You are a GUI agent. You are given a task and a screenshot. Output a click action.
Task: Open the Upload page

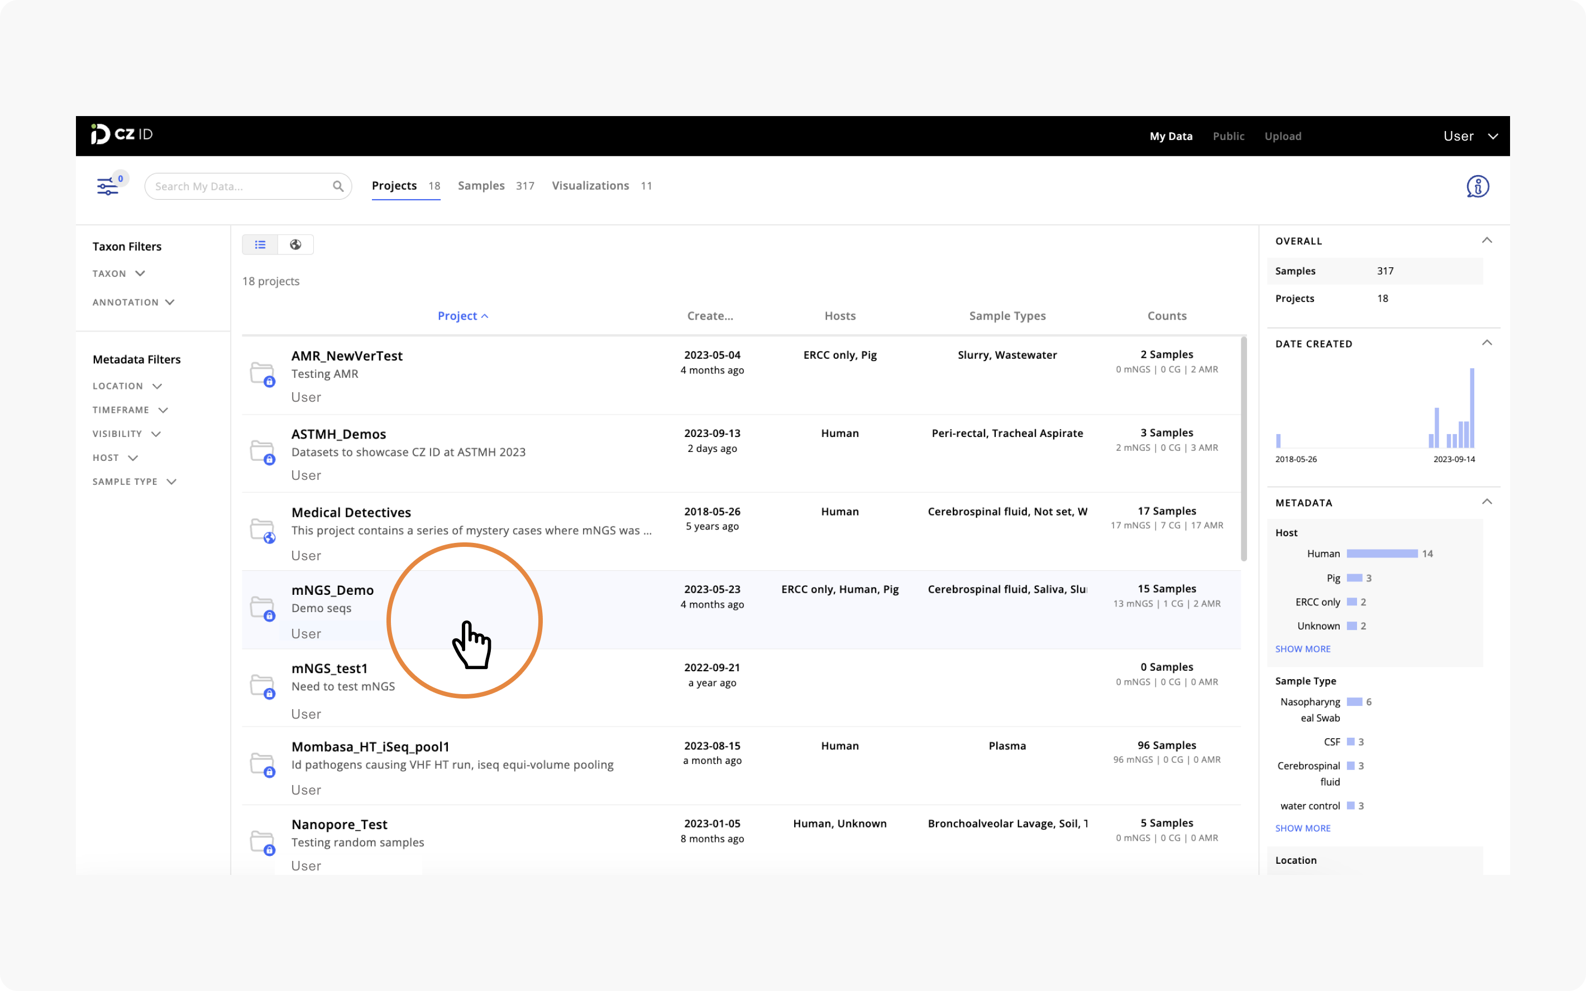1282,136
